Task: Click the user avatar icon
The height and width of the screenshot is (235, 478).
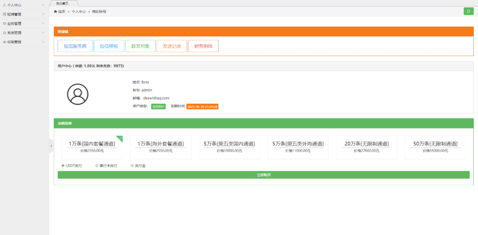Action: (x=78, y=94)
